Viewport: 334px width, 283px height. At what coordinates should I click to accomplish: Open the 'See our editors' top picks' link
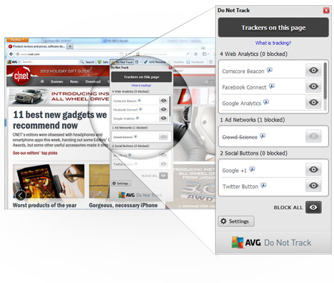[x=35, y=153]
